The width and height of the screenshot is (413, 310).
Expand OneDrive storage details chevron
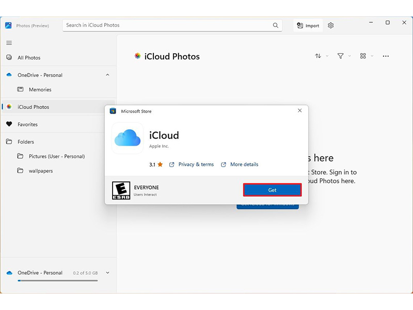[x=107, y=273]
